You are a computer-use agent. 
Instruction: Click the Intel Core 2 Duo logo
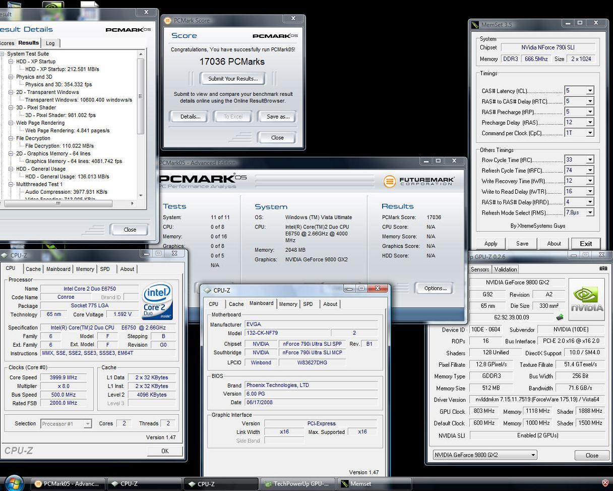pyautogui.click(x=157, y=301)
